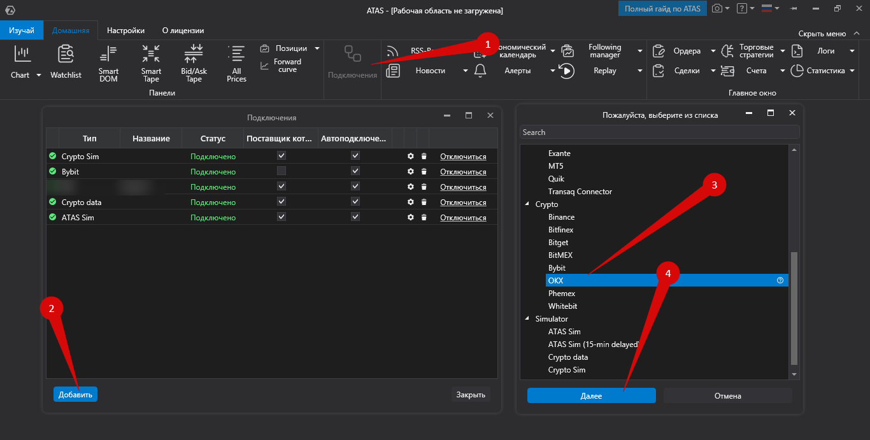Toggle auto-connect checkbox for Crypto Sim
Screen dimensions: 870x440
tap(355, 155)
